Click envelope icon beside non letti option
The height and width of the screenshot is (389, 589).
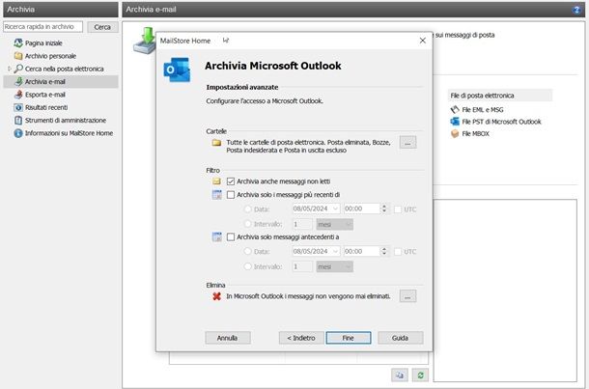[216, 181]
